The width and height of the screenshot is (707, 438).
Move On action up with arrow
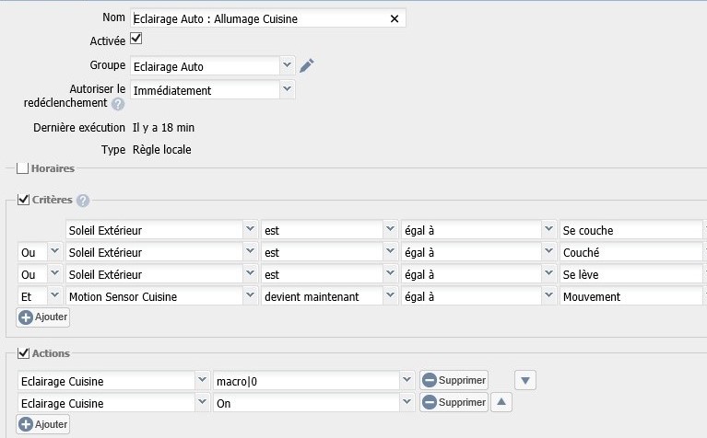[501, 402]
